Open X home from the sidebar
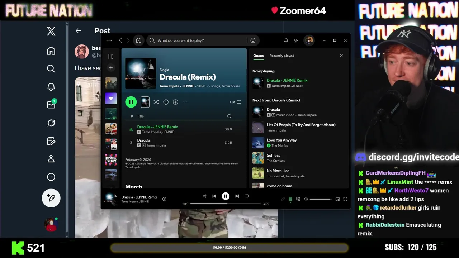The image size is (459, 258). 51,51
